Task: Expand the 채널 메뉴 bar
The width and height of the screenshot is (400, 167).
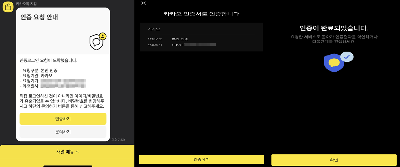Action: coord(67,152)
